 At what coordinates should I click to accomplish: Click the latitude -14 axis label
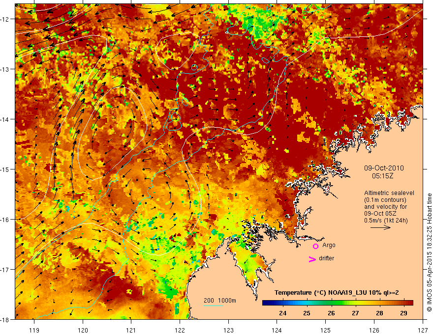(x=5, y=119)
